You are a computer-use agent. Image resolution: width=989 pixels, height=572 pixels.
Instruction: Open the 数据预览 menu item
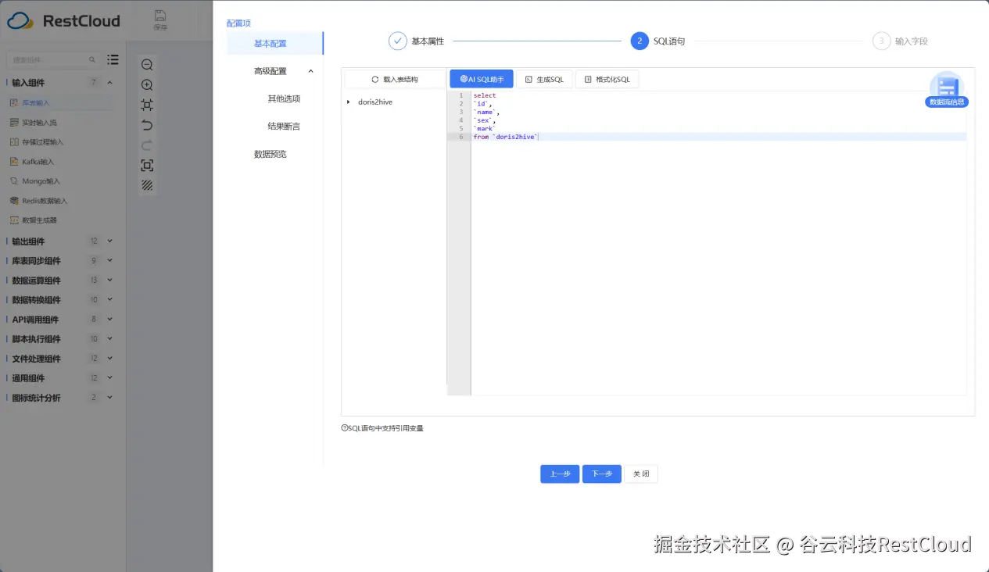[271, 154]
